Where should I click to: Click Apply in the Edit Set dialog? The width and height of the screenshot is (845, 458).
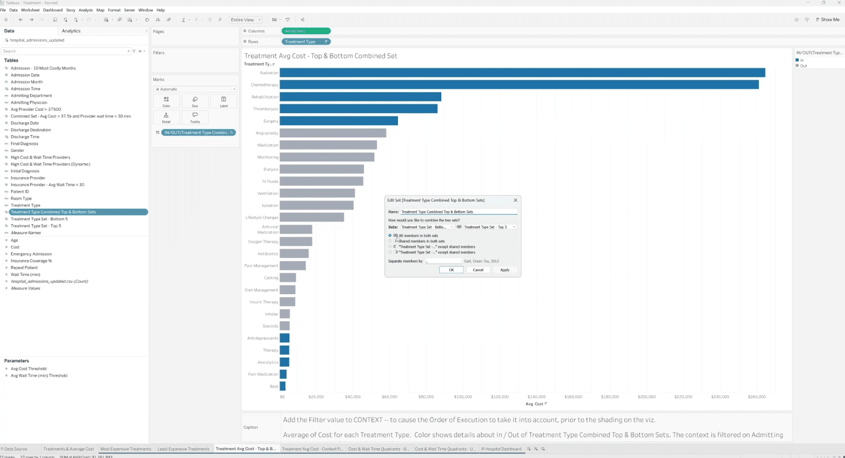pos(504,270)
